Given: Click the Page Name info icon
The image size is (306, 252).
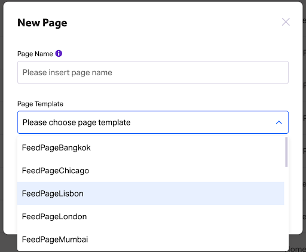Looking at the screenshot, I should click(59, 53).
